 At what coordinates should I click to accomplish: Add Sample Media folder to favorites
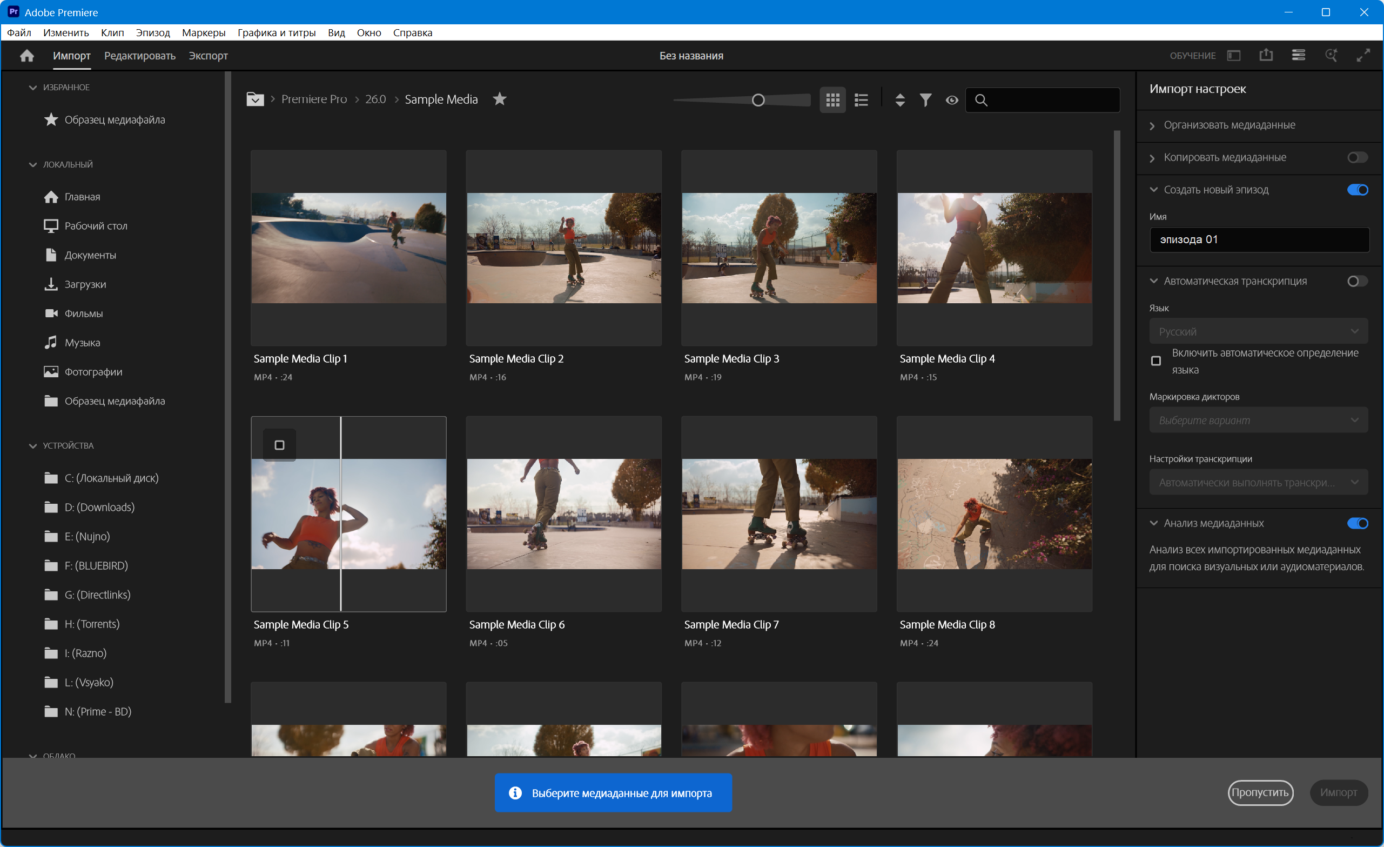pyautogui.click(x=499, y=99)
